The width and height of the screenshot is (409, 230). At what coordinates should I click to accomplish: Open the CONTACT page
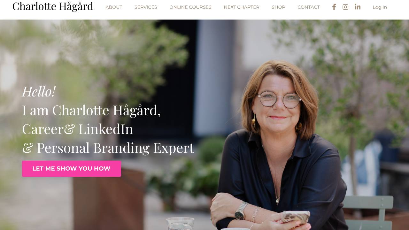pyautogui.click(x=309, y=7)
